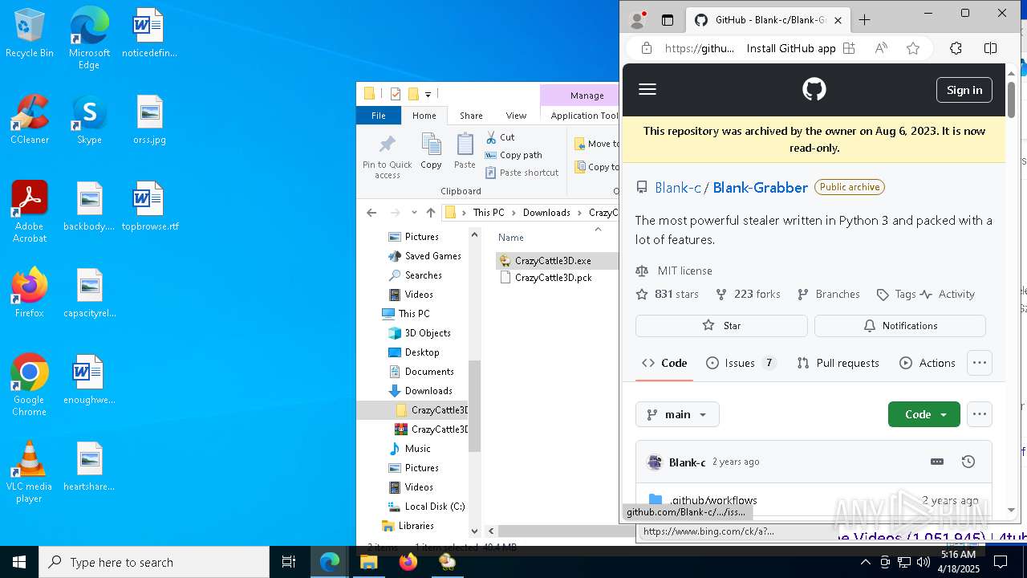Switch to Home ribbon tab

pyautogui.click(x=424, y=116)
